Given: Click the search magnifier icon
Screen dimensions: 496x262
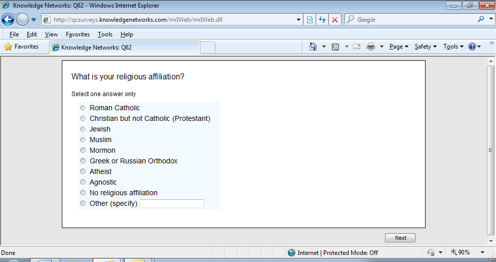Looking at the screenshot, I should pyautogui.click(x=481, y=19).
